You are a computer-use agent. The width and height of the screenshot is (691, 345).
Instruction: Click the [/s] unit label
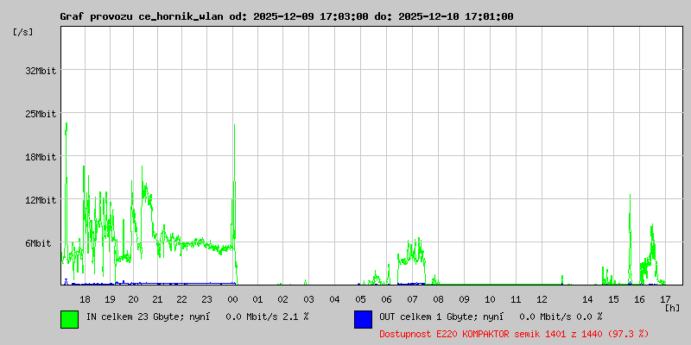point(23,32)
